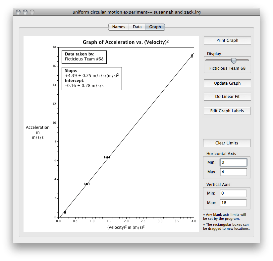Click the Clear Limits button
The height and width of the screenshot is (261, 273).
[x=227, y=143]
